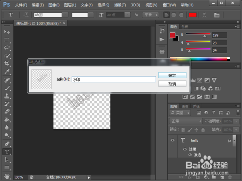Click the delete layer trash icon
Screen dimensions: 242x181
(x=230, y=177)
